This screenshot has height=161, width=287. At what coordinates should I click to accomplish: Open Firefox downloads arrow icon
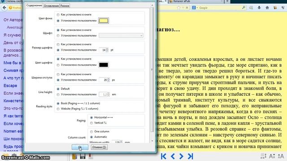tap(259, 8)
